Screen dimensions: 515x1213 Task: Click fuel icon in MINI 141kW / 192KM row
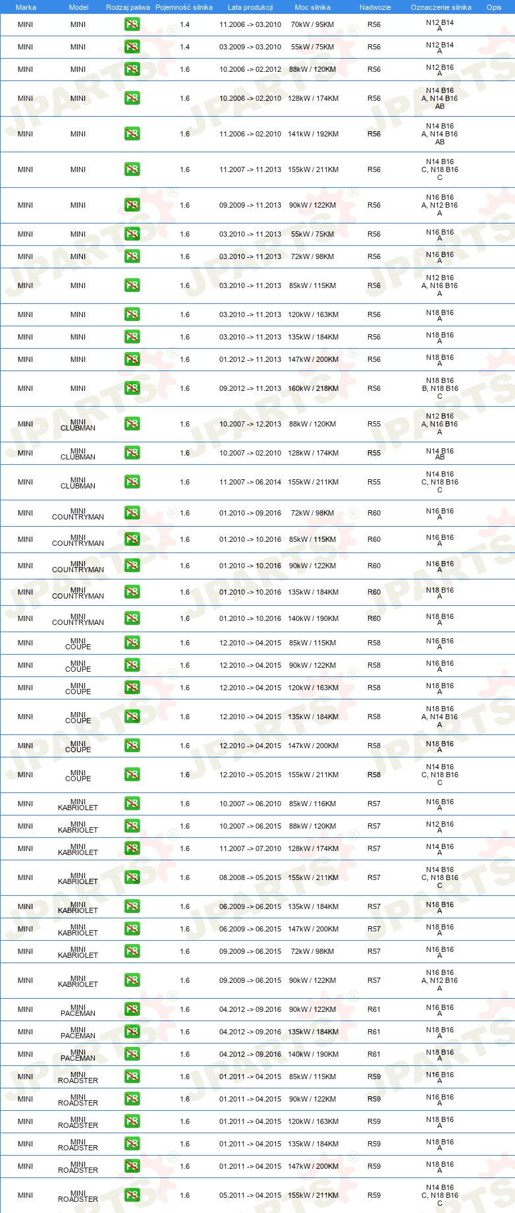tap(132, 134)
